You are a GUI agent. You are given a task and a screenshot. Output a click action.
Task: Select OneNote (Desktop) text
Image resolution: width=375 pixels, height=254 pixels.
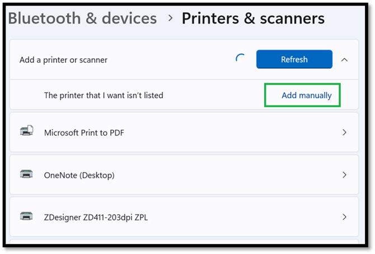(79, 175)
